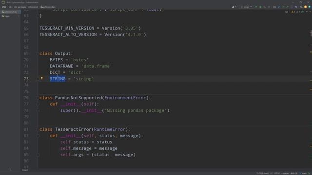
Task: Click the green Run button
Action: (x=256, y=7)
